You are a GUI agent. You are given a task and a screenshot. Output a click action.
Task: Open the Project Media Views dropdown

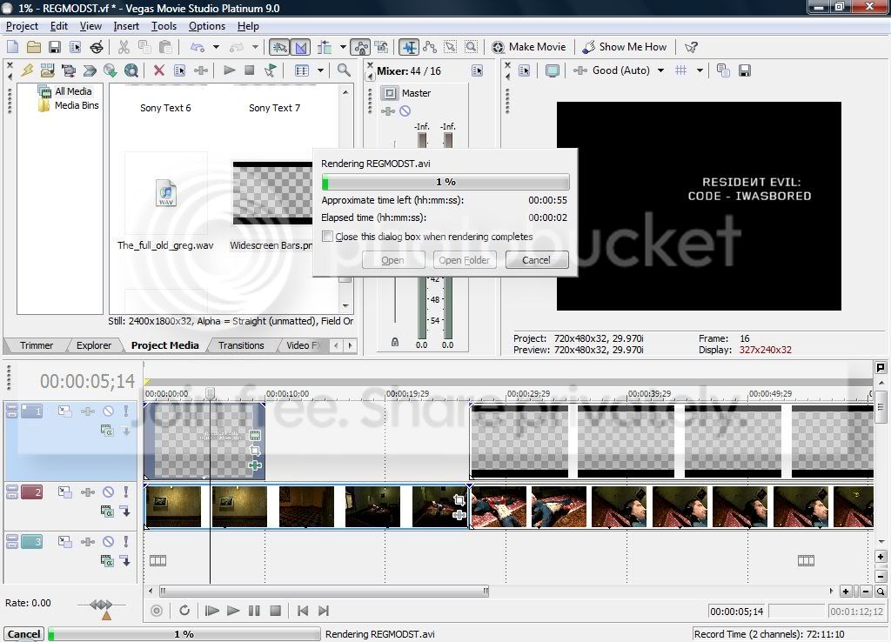tap(320, 70)
